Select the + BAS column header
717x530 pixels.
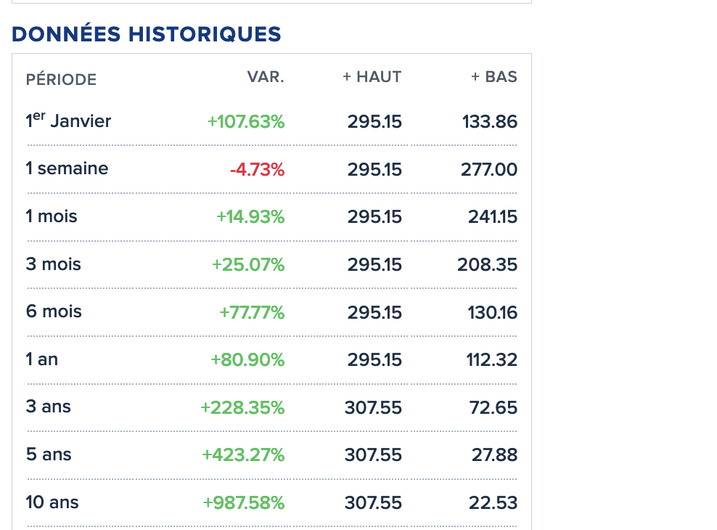494,77
